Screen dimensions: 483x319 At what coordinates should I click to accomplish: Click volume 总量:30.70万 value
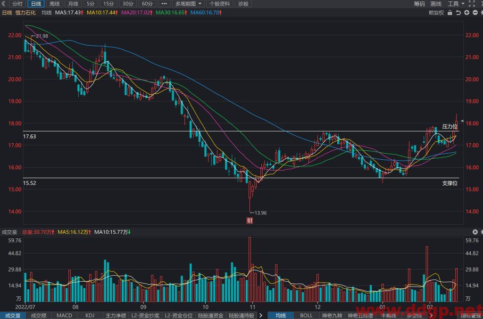[38, 232]
